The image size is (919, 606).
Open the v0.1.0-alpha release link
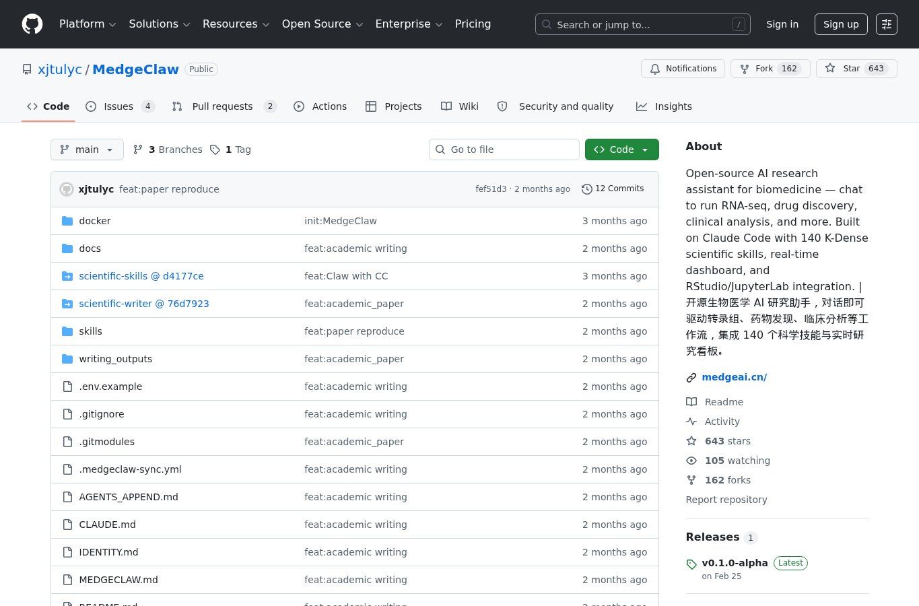735,563
